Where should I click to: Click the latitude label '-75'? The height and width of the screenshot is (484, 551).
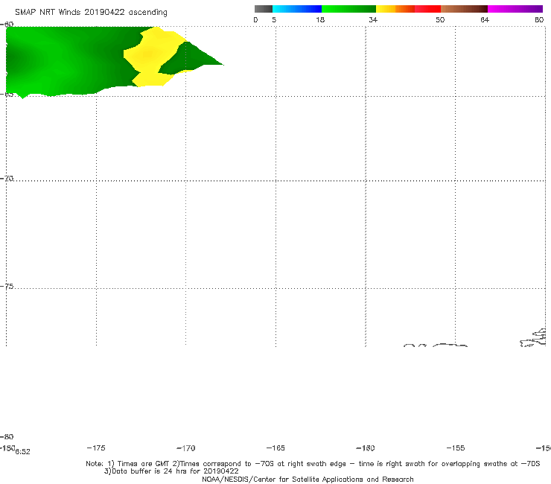pyautogui.click(x=7, y=286)
